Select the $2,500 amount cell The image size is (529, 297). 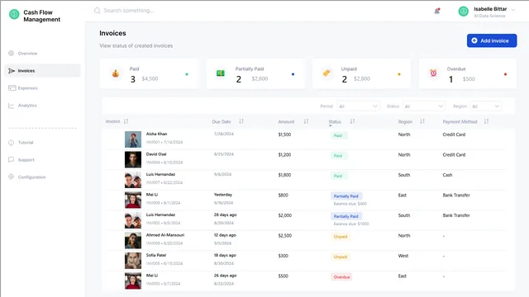click(x=284, y=236)
